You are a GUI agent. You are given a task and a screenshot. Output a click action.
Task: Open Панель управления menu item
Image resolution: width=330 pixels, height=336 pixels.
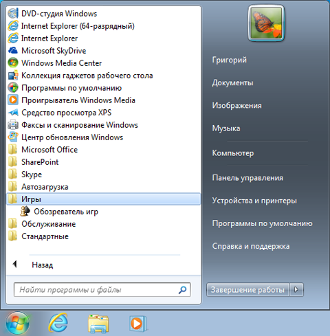point(247,178)
